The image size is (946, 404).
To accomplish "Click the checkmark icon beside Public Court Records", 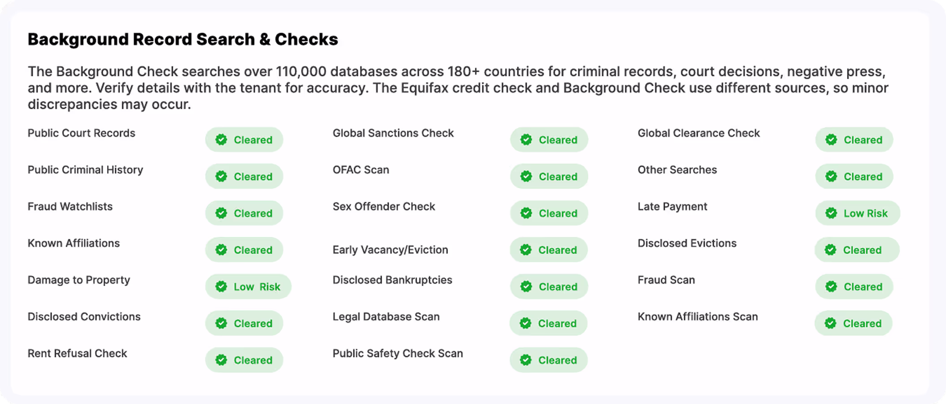I will click(x=221, y=140).
